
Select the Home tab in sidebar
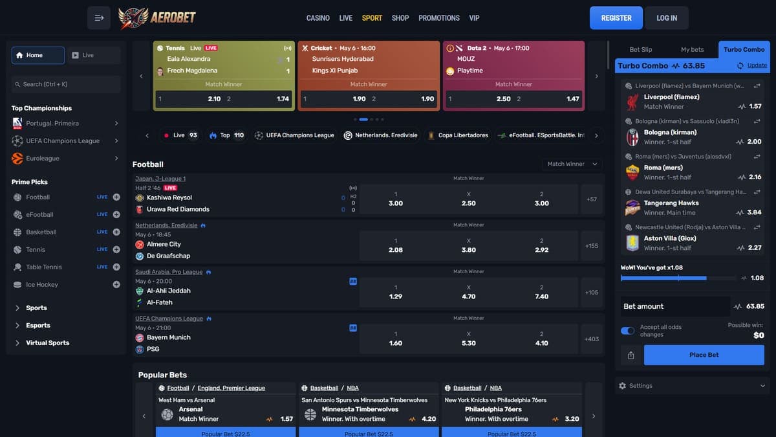(x=38, y=55)
